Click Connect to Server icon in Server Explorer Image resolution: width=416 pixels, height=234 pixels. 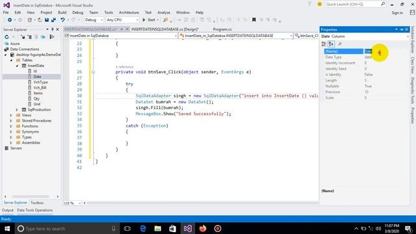[29, 37]
